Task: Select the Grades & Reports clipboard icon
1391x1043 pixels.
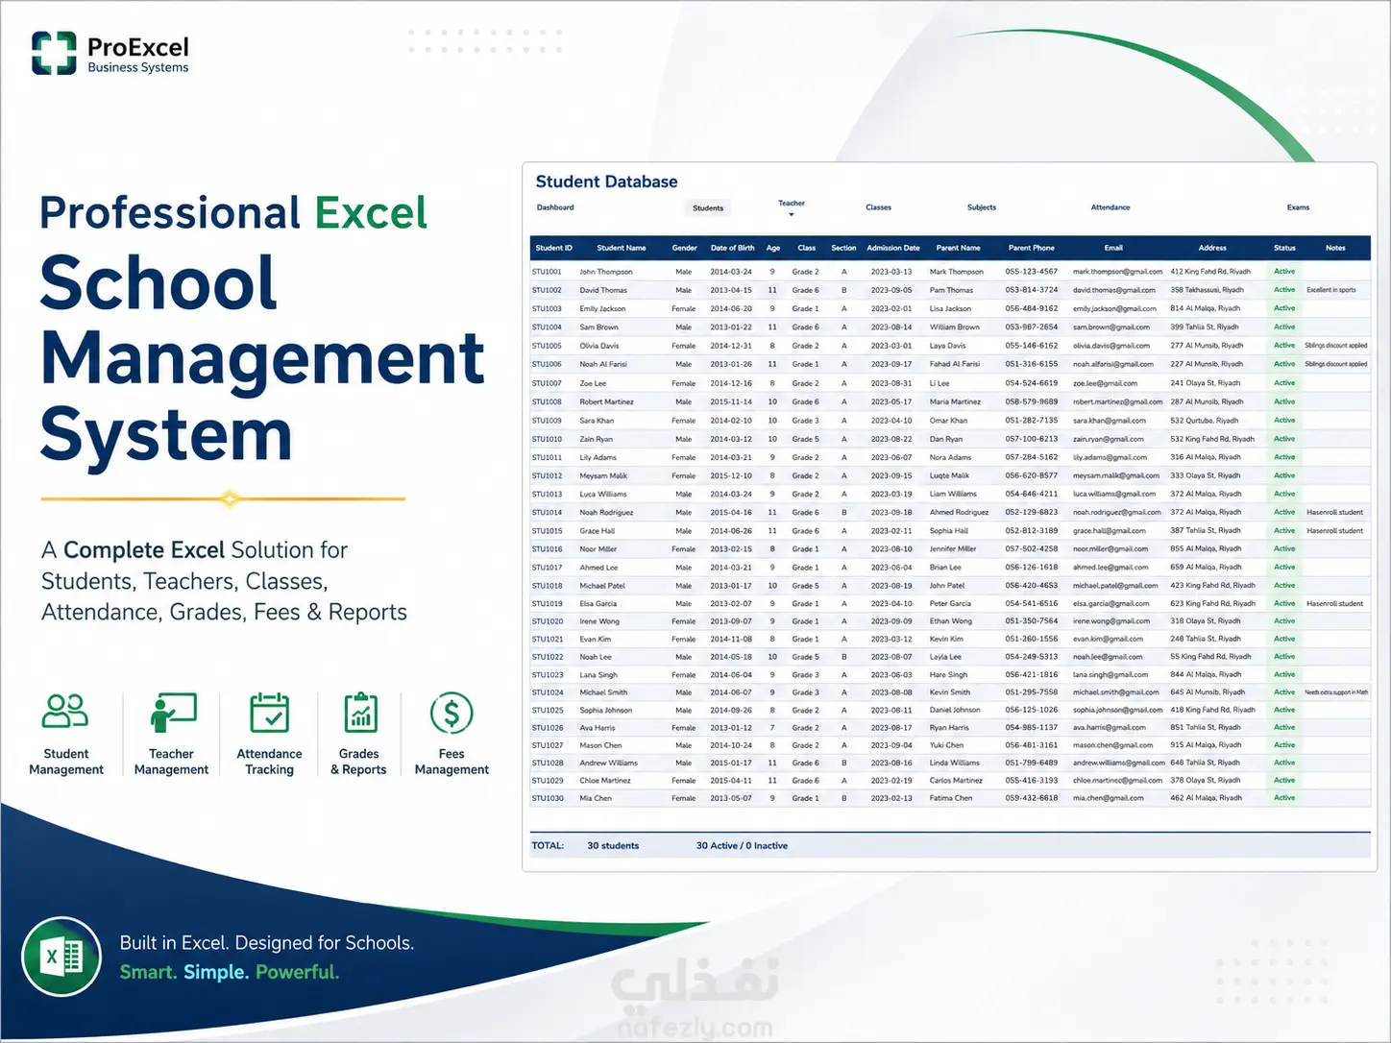Action: point(360,713)
